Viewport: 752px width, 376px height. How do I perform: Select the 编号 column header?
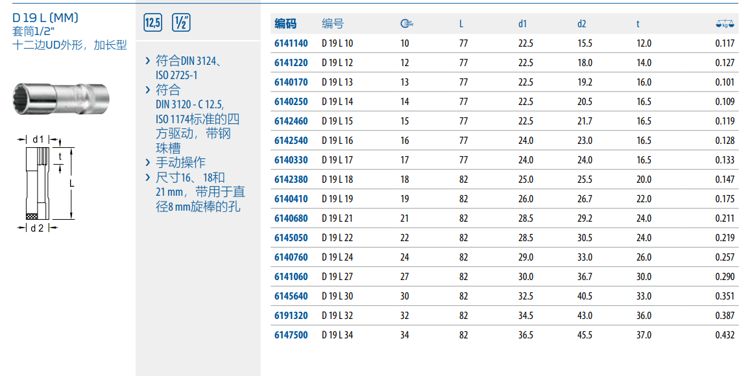point(333,24)
